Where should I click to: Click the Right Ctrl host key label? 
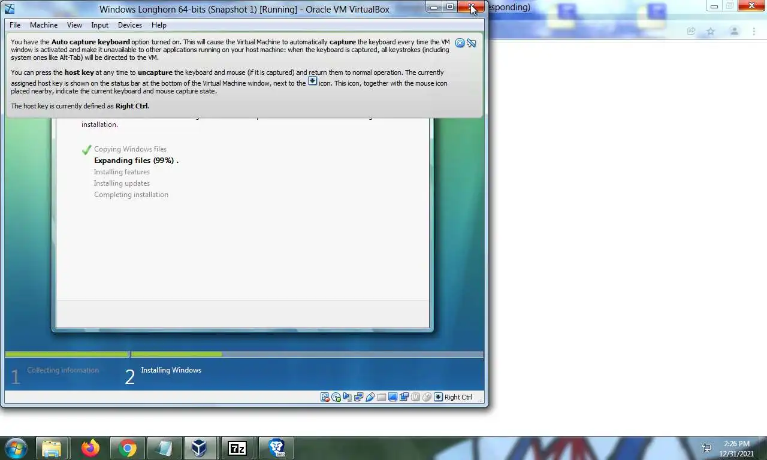pyautogui.click(x=458, y=397)
